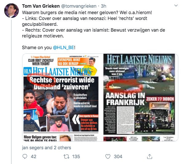Click 'jan segers and 2 others'
This screenshot has height=164, width=182.
(46, 148)
